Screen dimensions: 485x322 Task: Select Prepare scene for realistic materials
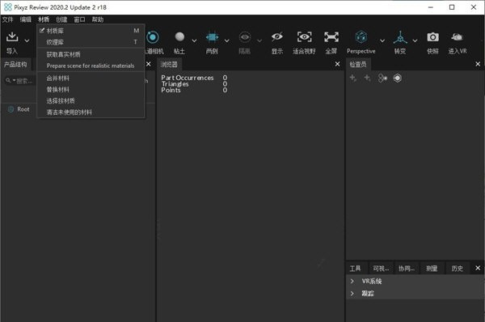(x=91, y=66)
